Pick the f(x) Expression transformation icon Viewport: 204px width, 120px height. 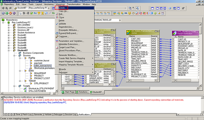point(35,13)
